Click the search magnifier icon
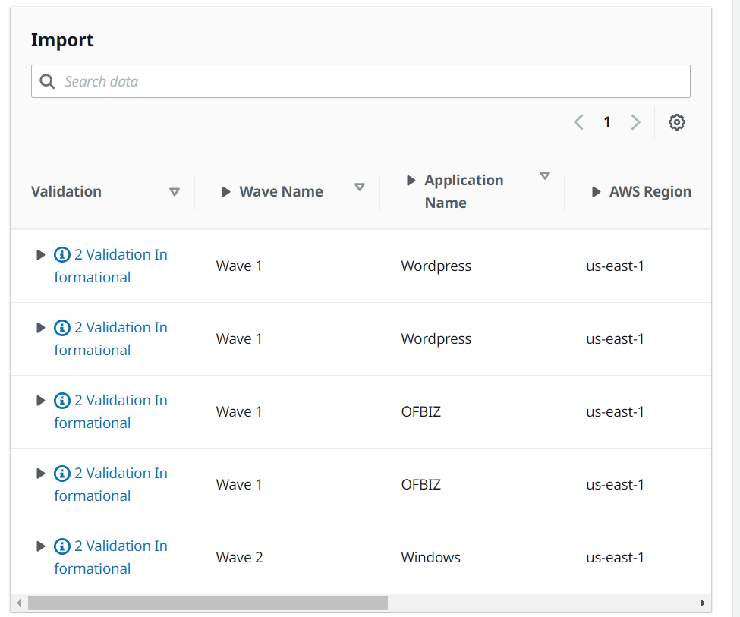 (x=47, y=81)
